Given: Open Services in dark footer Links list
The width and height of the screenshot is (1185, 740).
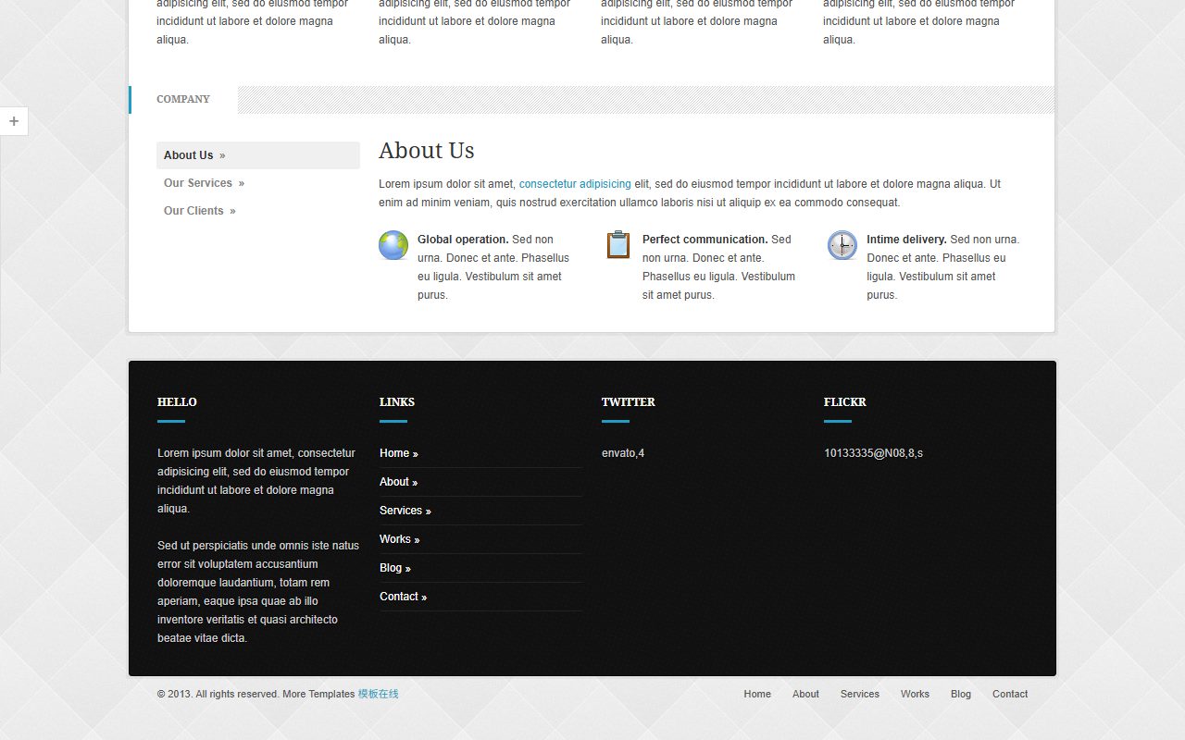Looking at the screenshot, I should pyautogui.click(x=405, y=511).
